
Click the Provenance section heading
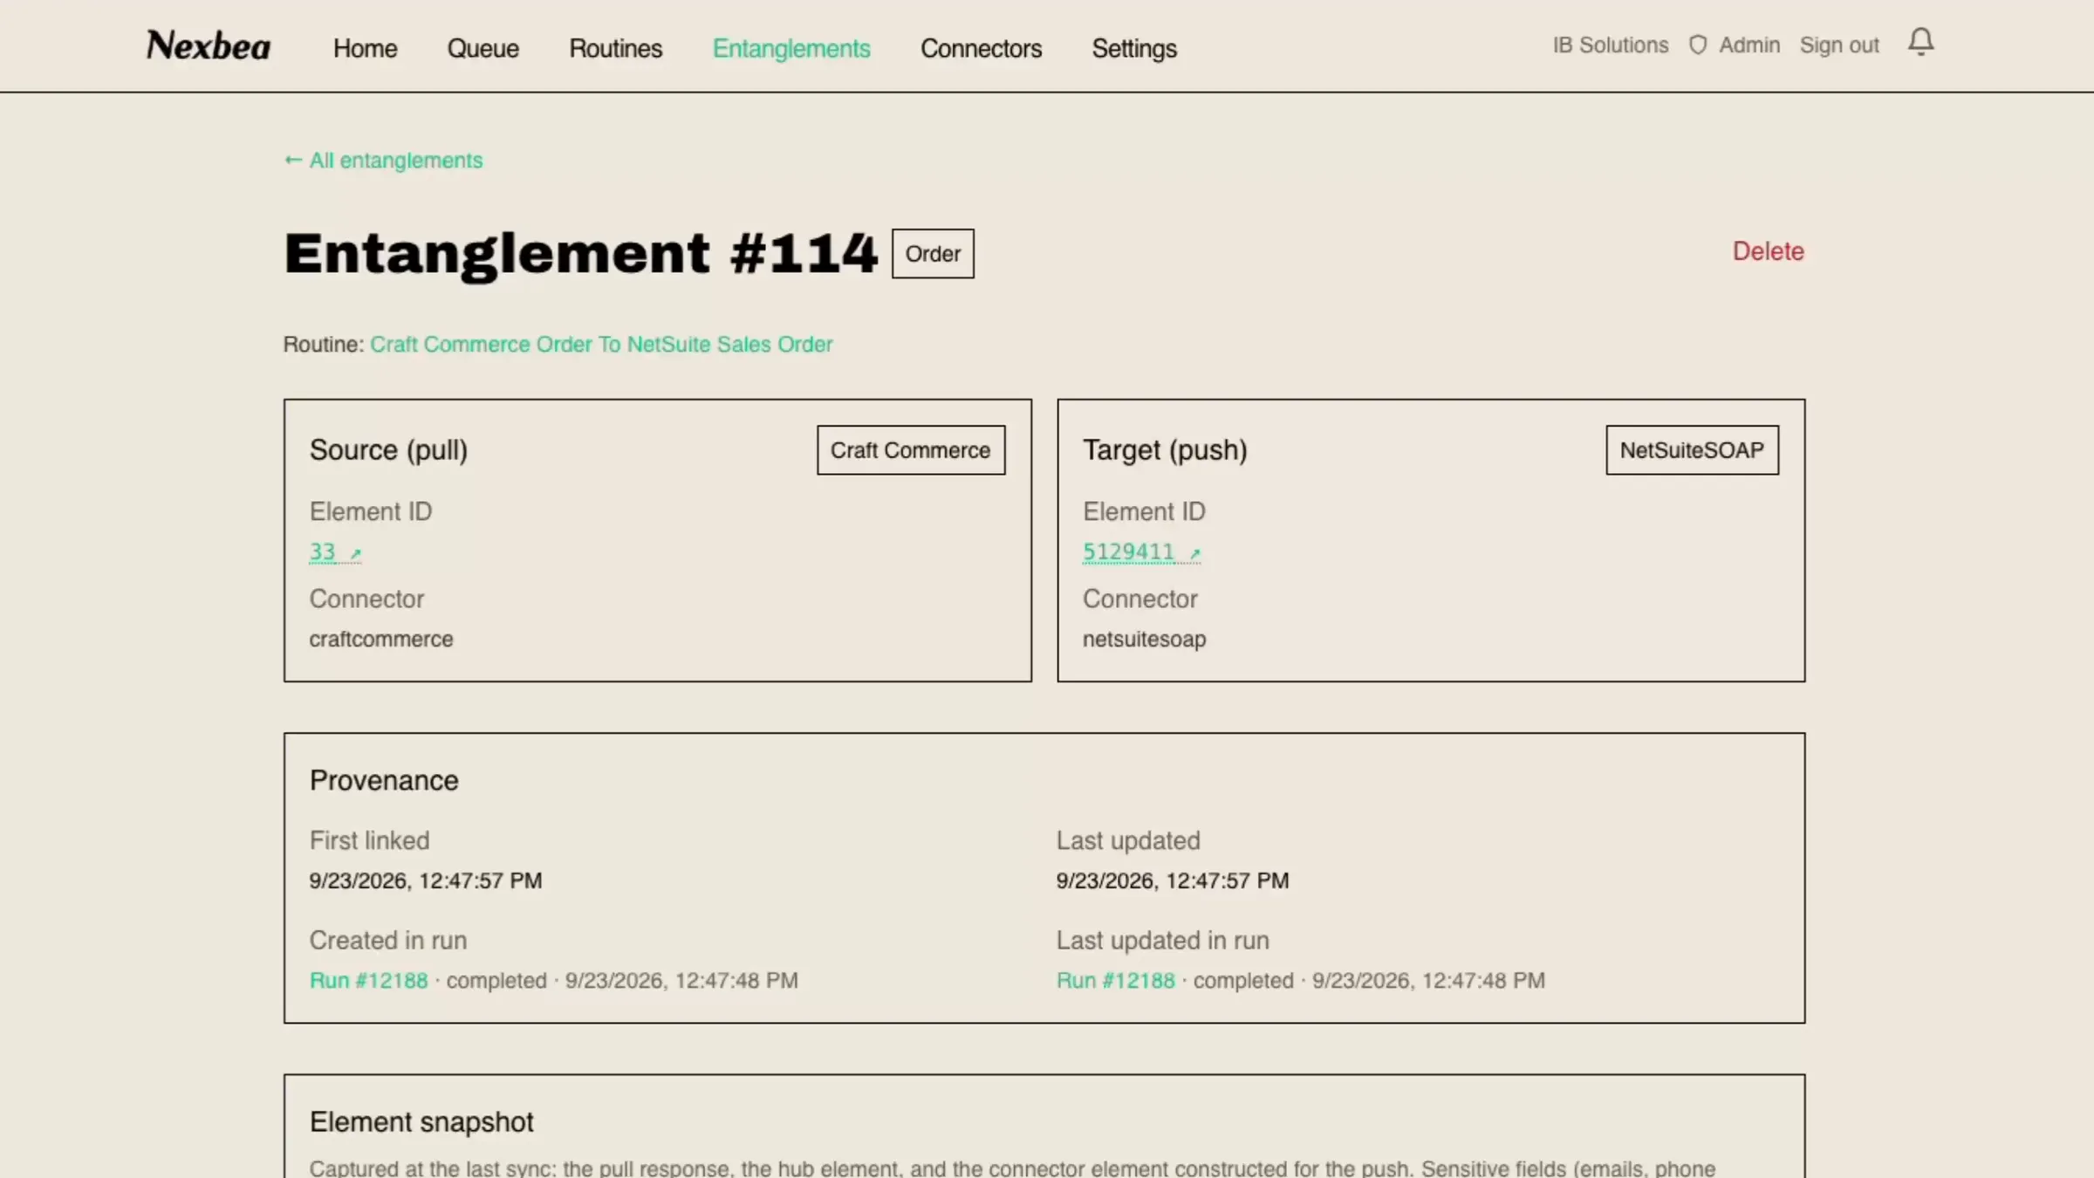coord(384,781)
